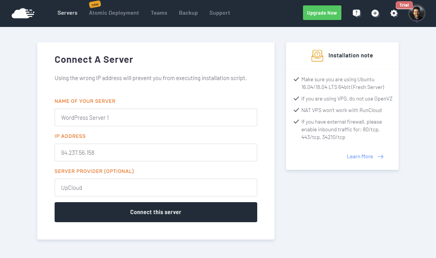Click the plus add icon in header
This screenshot has width=436, height=258.
375,13
